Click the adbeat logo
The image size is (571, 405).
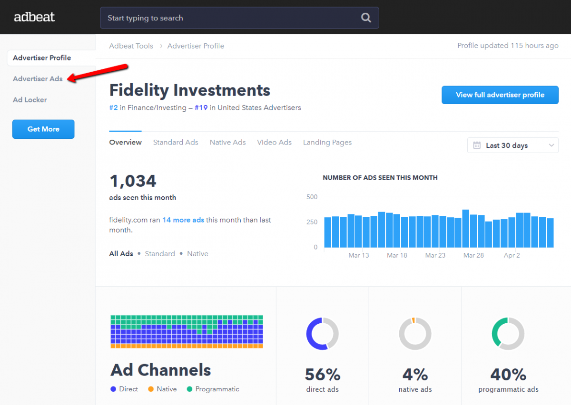(34, 17)
